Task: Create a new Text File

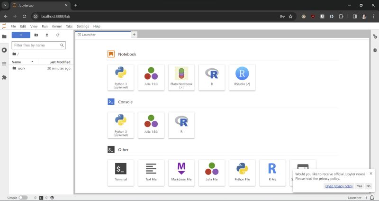Action: coord(151,173)
